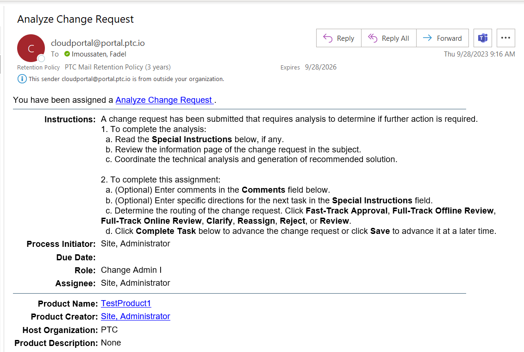Open the more actions ellipsis menu
This screenshot has width=524, height=352.
(x=505, y=38)
